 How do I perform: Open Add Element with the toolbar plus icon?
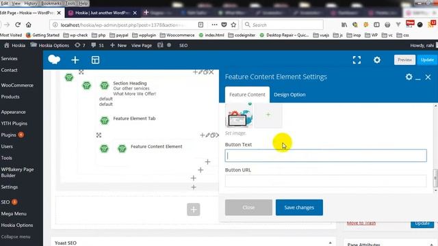pos(75,60)
